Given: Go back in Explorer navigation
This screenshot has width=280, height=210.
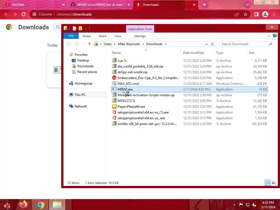Looking at the screenshot, I should point(69,44).
